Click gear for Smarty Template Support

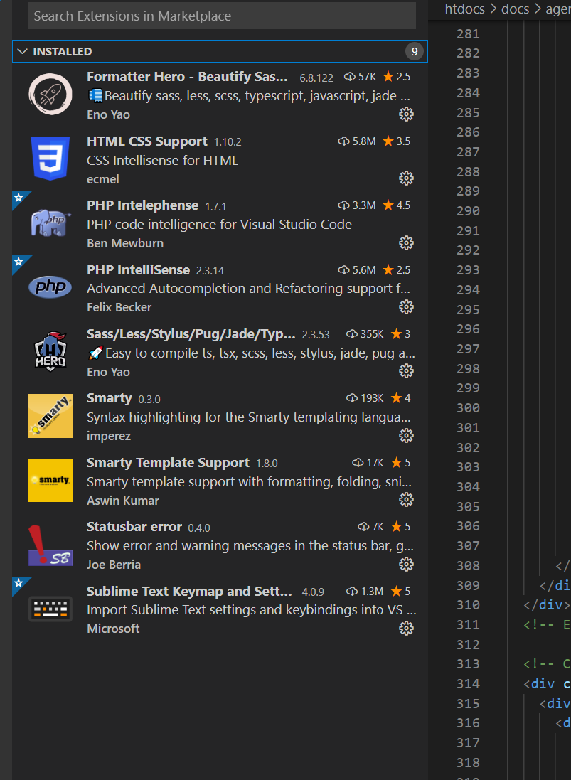point(406,500)
